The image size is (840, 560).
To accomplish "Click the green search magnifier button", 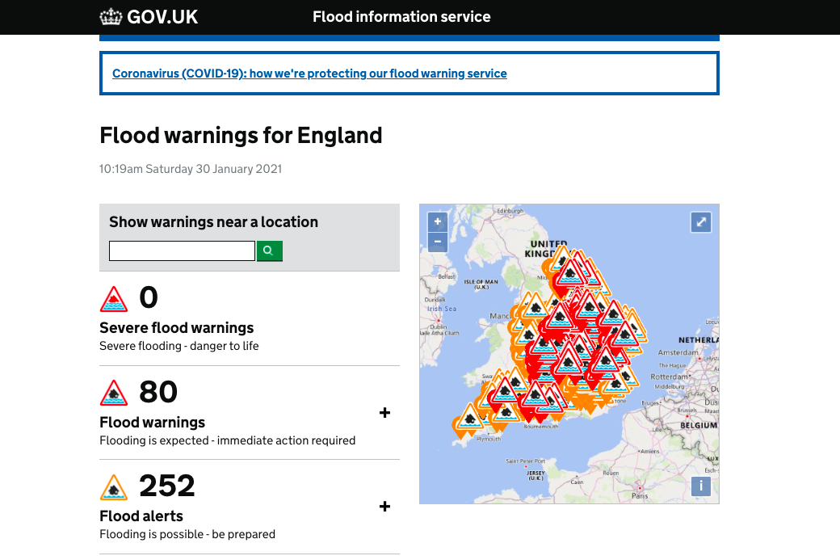I will pos(270,251).
